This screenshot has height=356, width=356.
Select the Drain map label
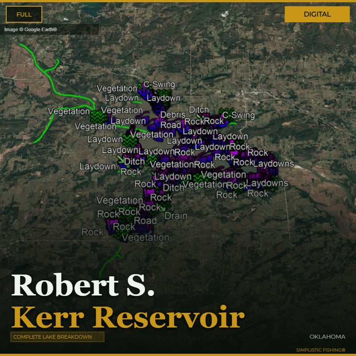tap(176, 216)
